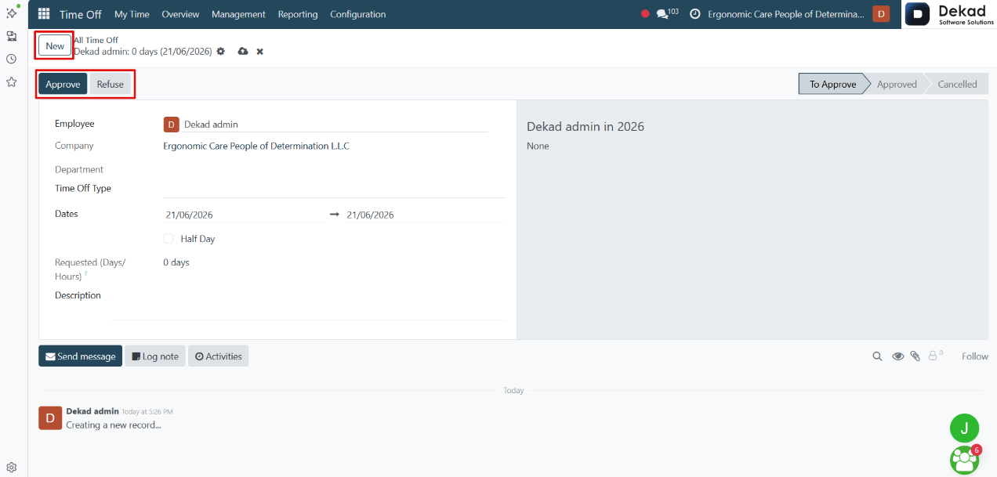Click the Dekad Software Solutions logo
The width and height of the screenshot is (997, 477).
pyautogui.click(x=950, y=14)
